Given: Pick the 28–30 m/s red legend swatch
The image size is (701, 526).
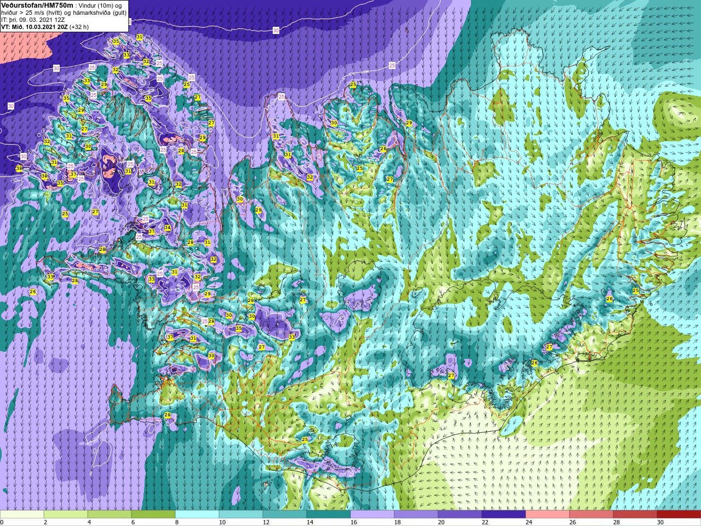Looking at the screenshot, I should pos(635,514).
